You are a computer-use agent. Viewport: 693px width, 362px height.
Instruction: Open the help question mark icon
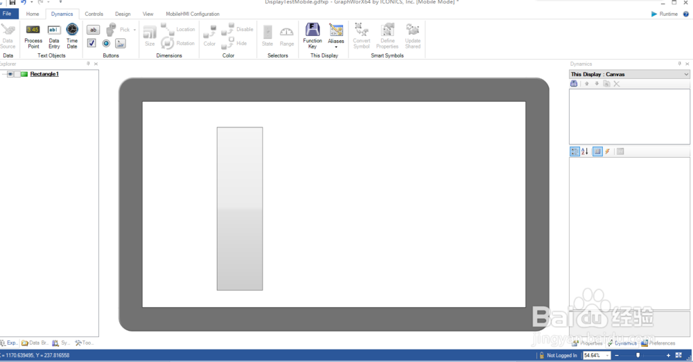686,14
